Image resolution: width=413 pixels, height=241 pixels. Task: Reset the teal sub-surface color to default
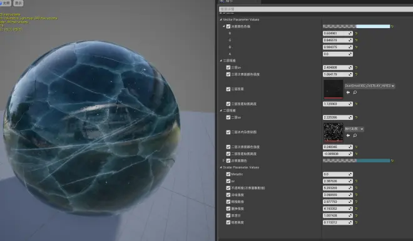[392, 160]
